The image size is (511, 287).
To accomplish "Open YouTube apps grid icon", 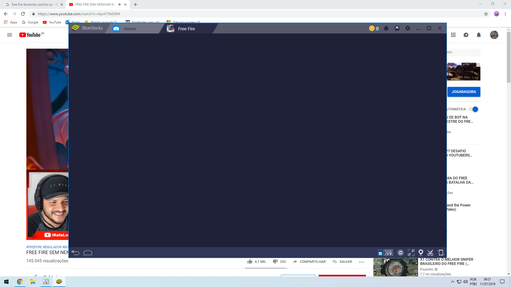I will click(x=453, y=35).
